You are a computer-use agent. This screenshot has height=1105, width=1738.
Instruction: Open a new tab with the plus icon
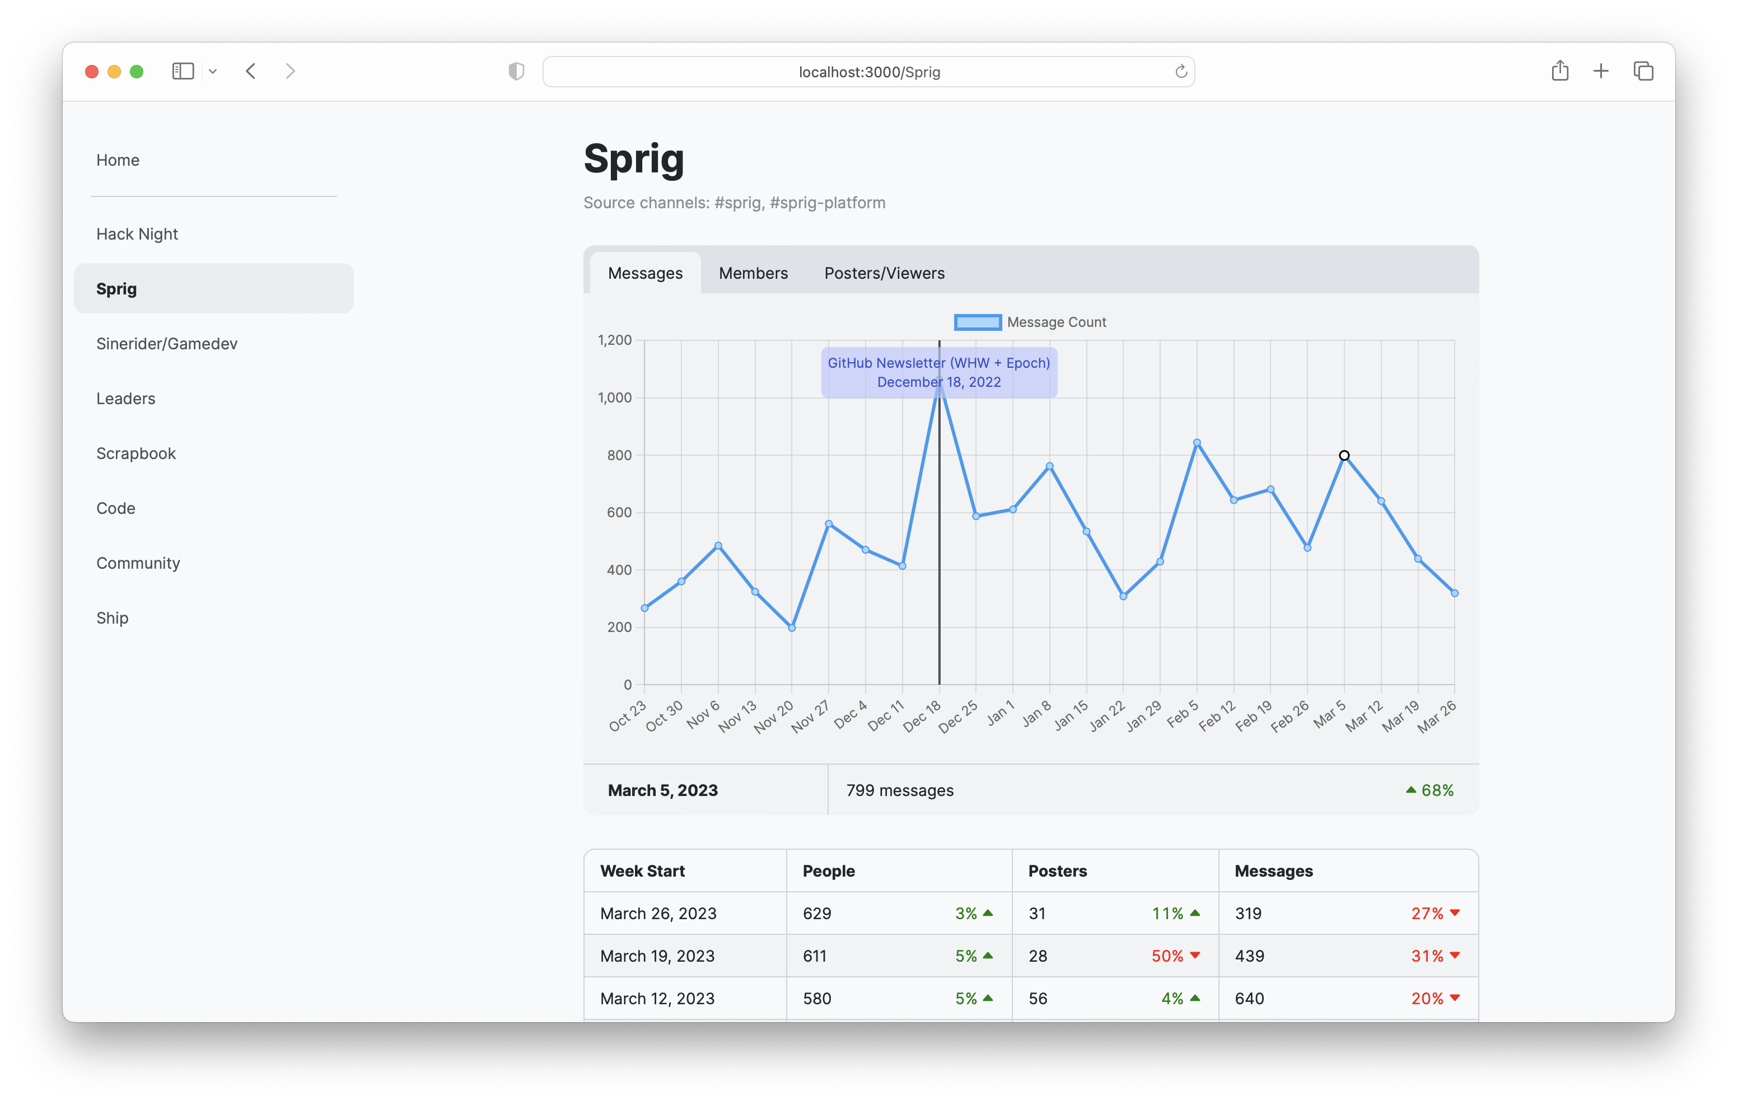(x=1600, y=71)
